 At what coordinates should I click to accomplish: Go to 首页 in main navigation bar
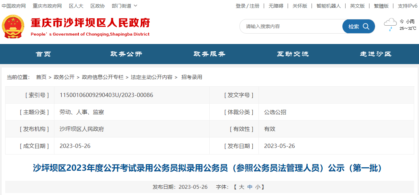[x=43, y=54]
